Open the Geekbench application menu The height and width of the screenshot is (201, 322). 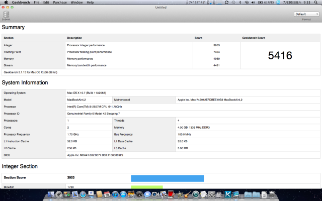click(x=21, y=3)
